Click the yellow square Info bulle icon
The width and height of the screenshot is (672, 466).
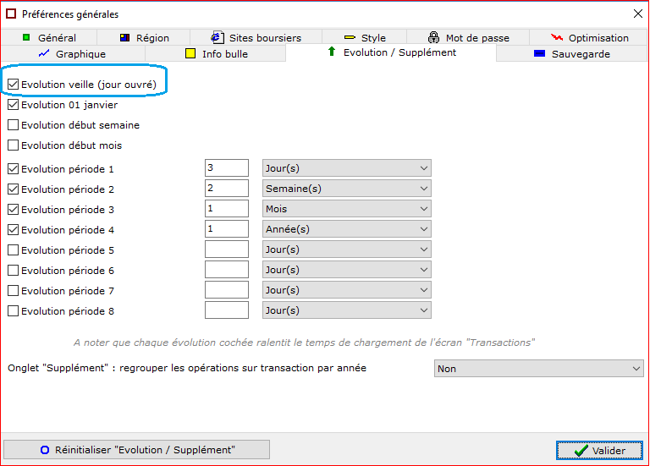[190, 53]
